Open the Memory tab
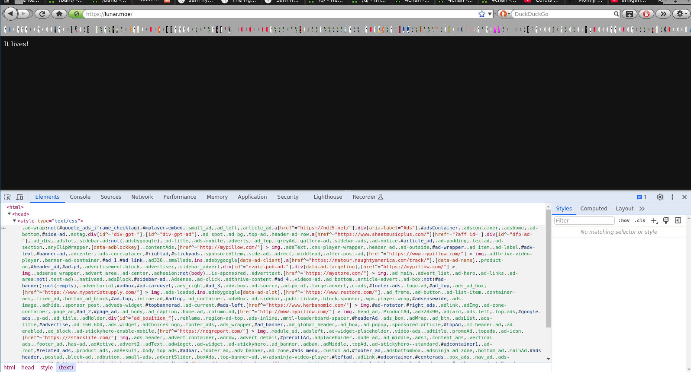 click(217, 197)
